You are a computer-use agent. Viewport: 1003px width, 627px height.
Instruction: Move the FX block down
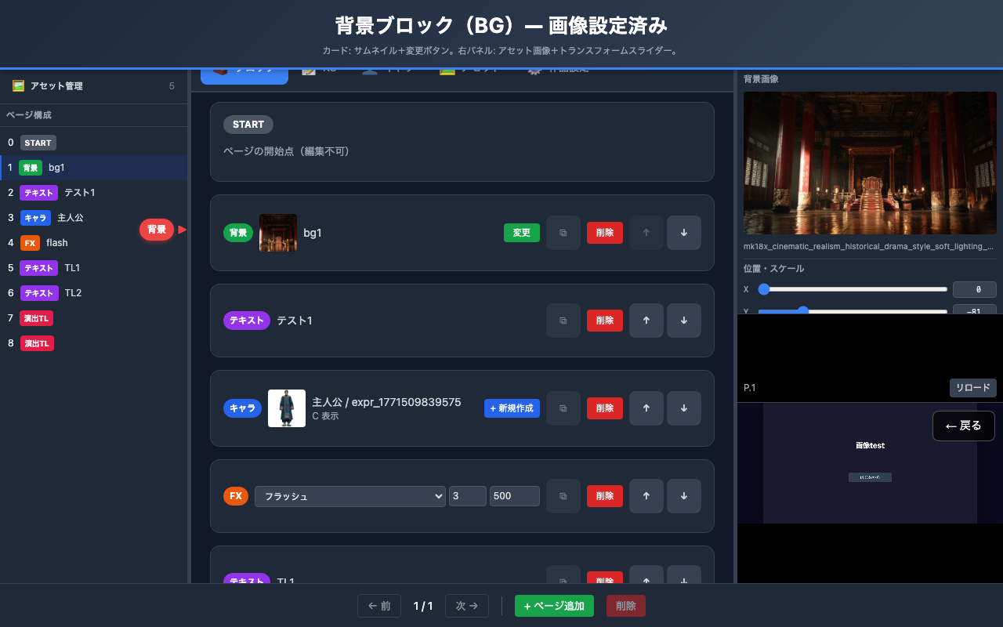684,496
